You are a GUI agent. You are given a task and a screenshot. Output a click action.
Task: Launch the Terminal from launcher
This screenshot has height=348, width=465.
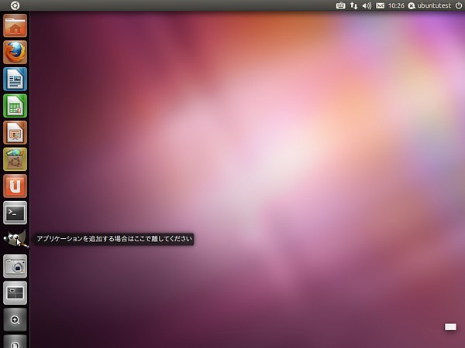pyautogui.click(x=15, y=213)
